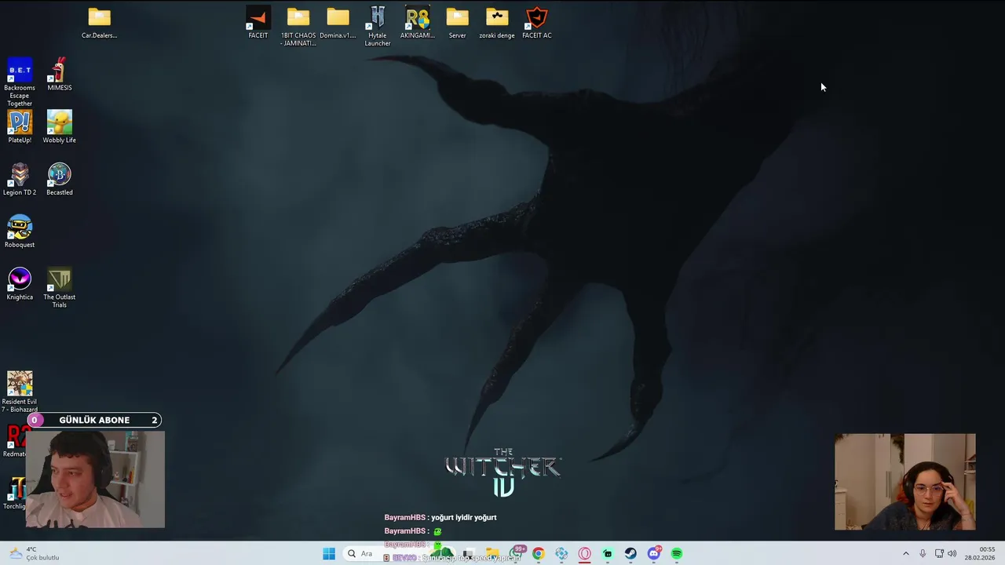Open the Car.Dealers folder on desktop

coord(99,23)
